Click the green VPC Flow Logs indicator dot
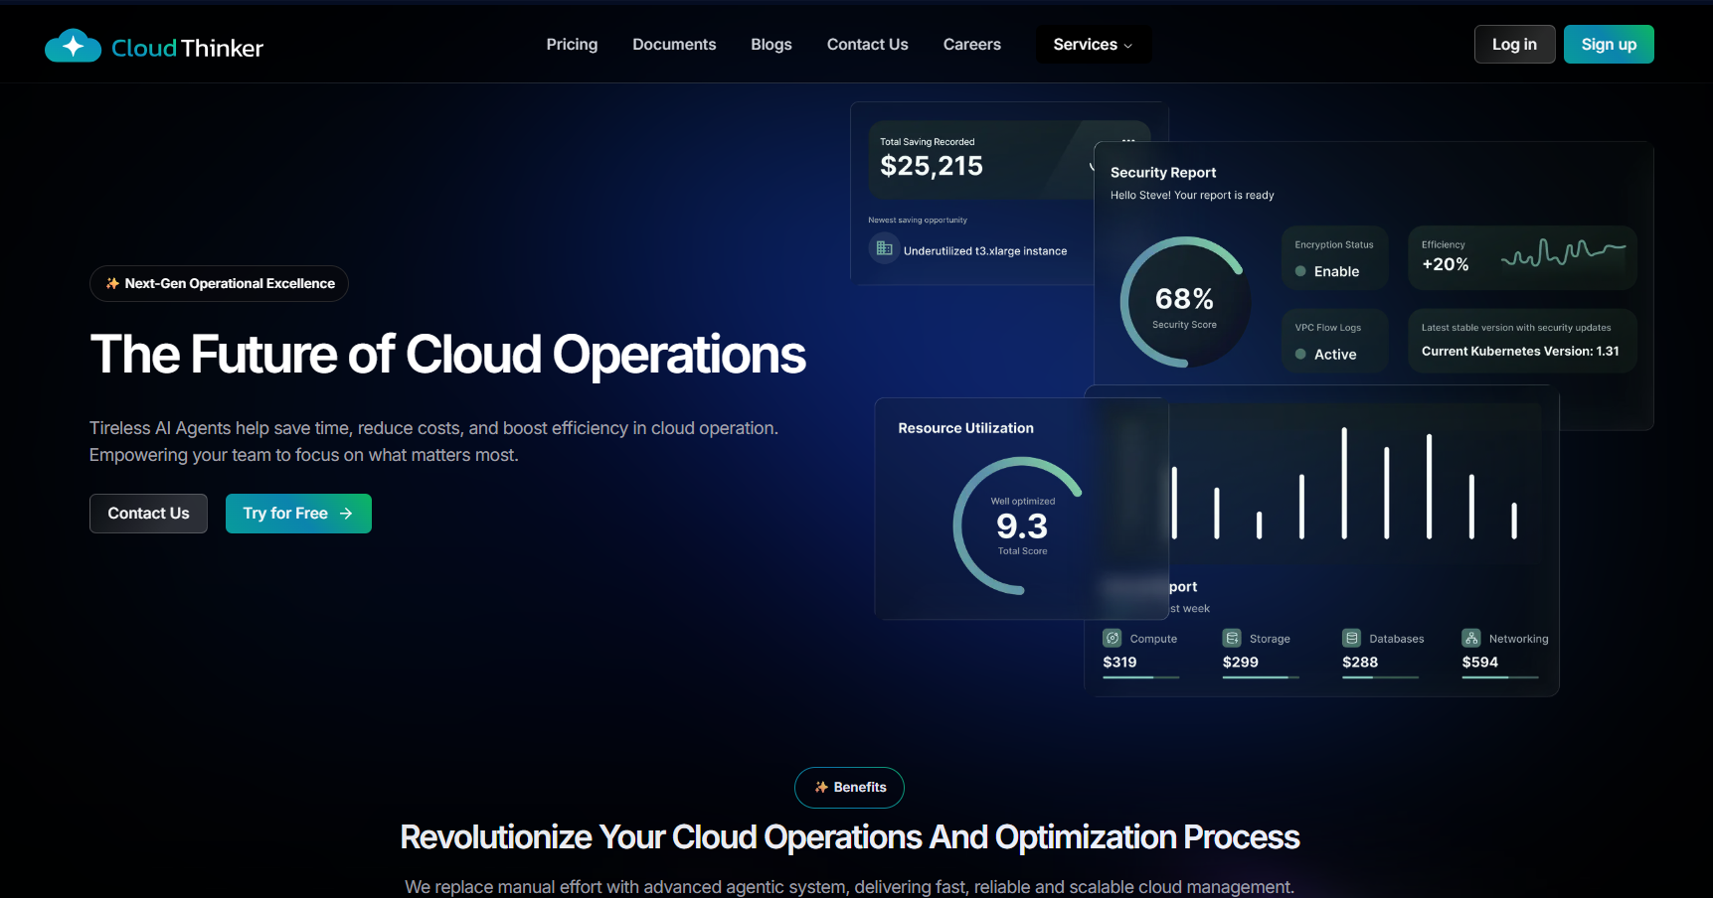 click(x=1300, y=354)
